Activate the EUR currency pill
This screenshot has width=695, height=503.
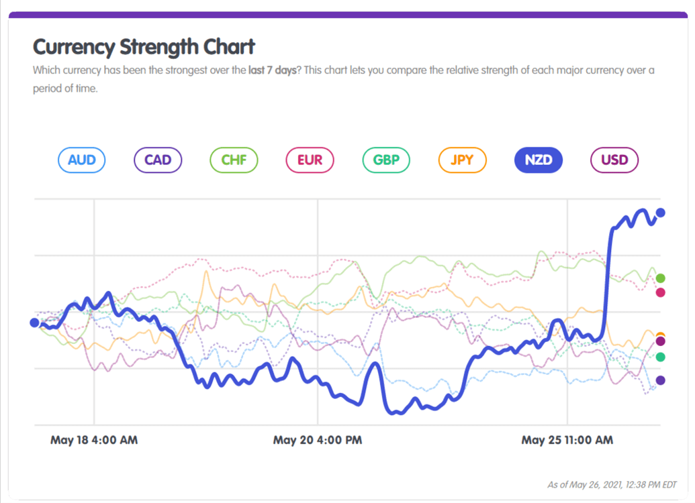pyautogui.click(x=310, y=160)
